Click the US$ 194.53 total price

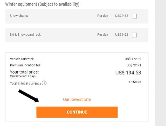[x=128, y=73]
